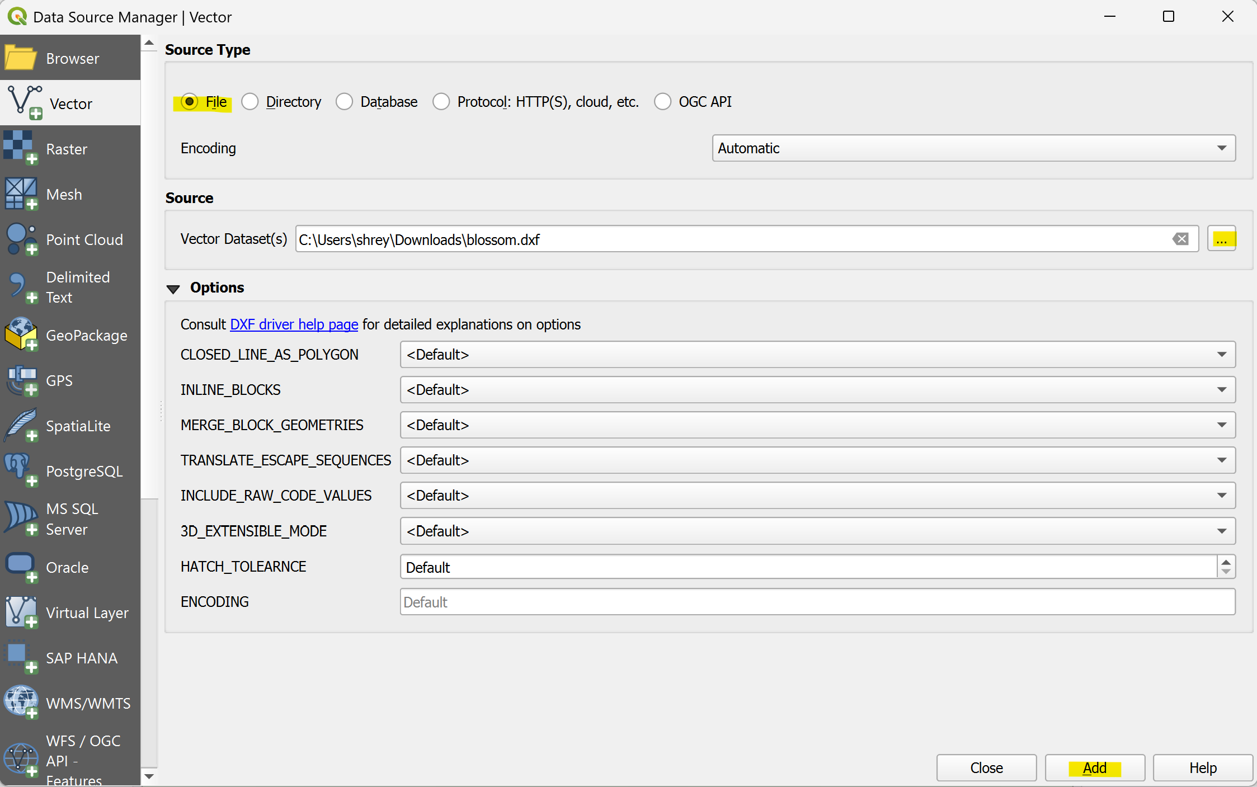Select the Directory source type radio
The height and width of the screenshot is (787, 1257).
point(250,102)
